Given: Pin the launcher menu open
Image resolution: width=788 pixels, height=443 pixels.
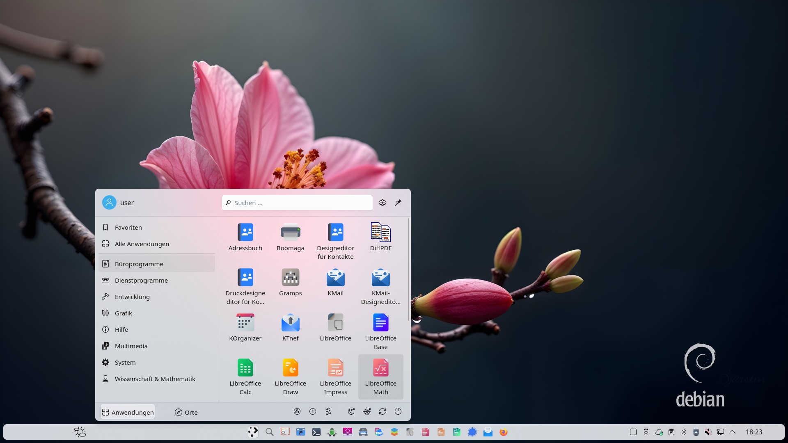Looking at the screenshot, I should pyautogui.click(x=398, y=203).
